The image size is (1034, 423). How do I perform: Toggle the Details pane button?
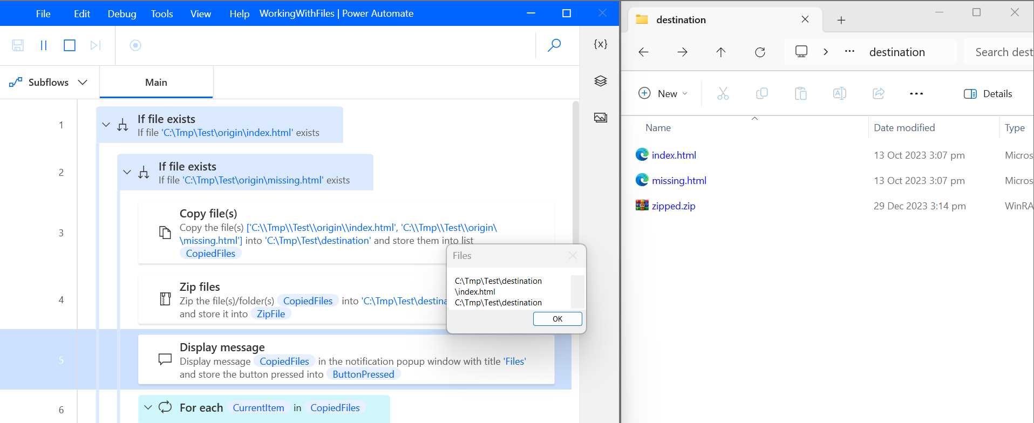pyautogui.click(x=988, y=93)
